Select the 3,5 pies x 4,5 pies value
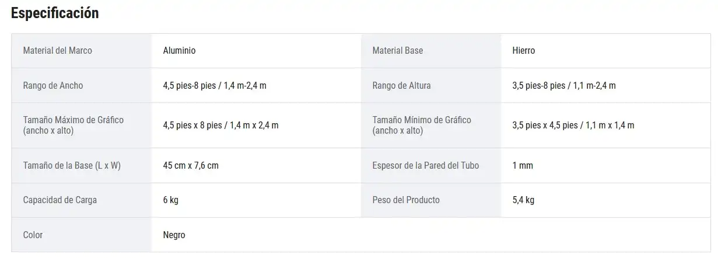Image resolution: width=718 pixels, height=258 pixels. point(573,125)
